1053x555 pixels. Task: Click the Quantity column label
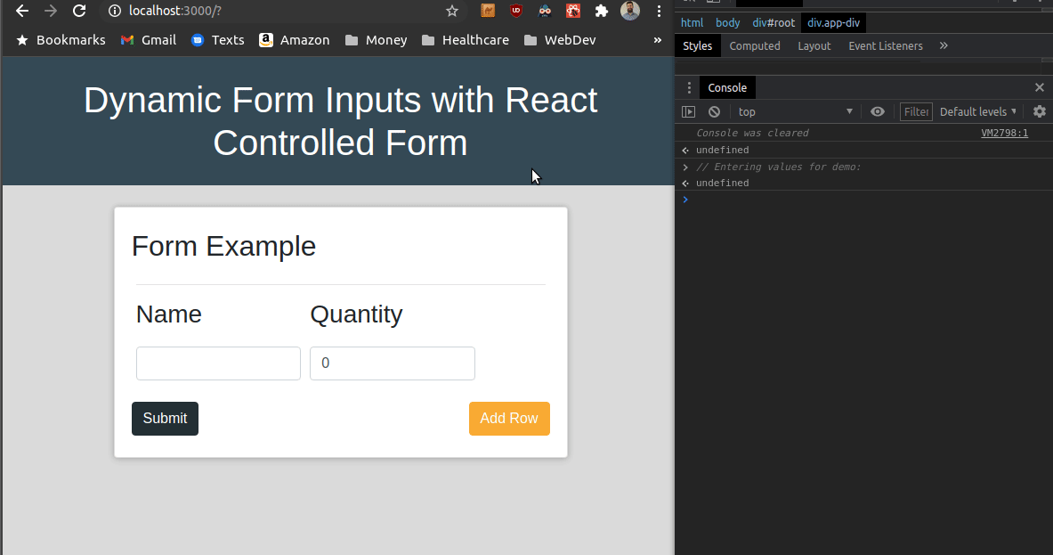pyautogui.click(x=356, y=314)
